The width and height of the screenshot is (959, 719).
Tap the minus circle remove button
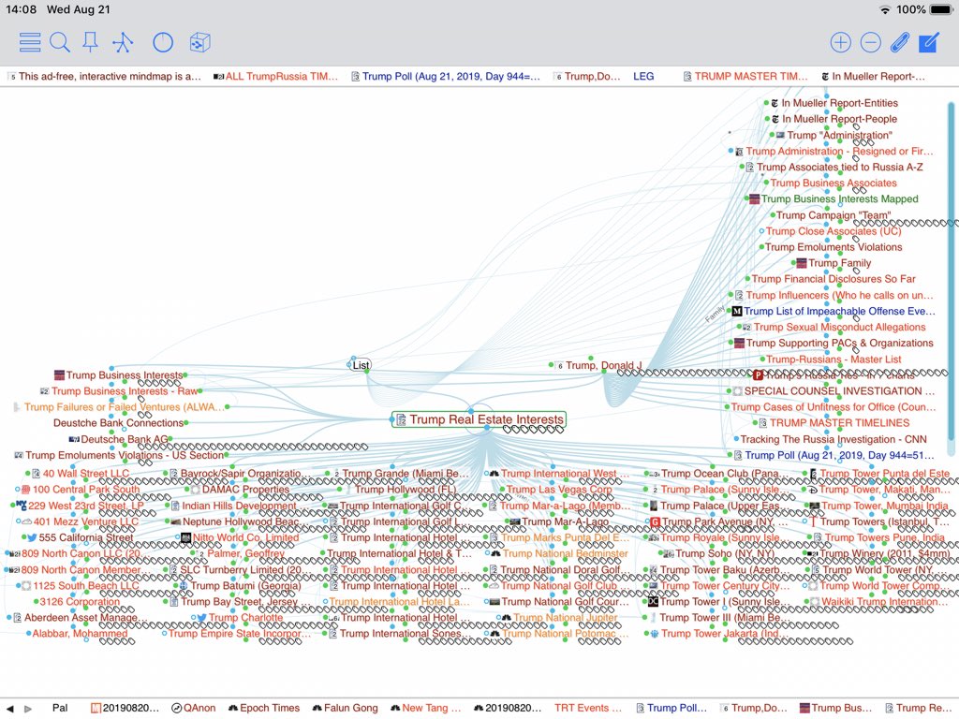(x=870, y=42)
